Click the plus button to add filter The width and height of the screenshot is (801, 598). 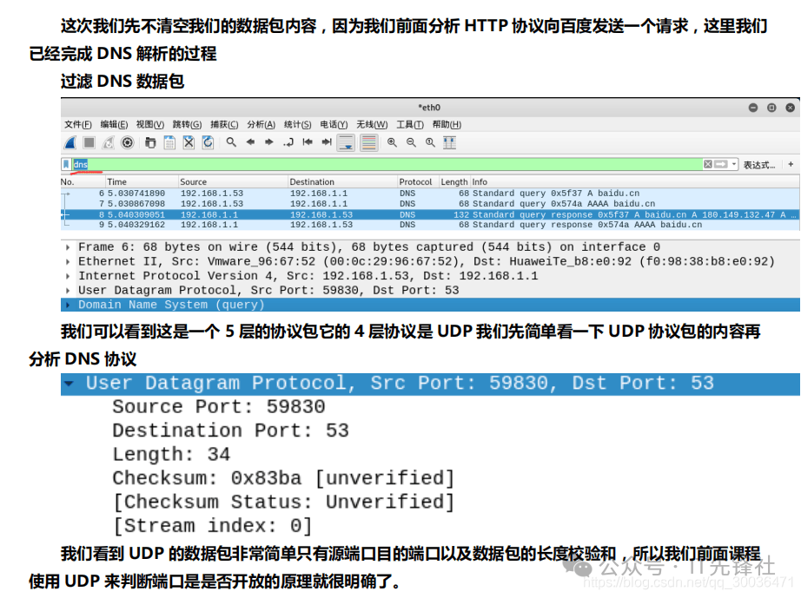click(791, 164)
